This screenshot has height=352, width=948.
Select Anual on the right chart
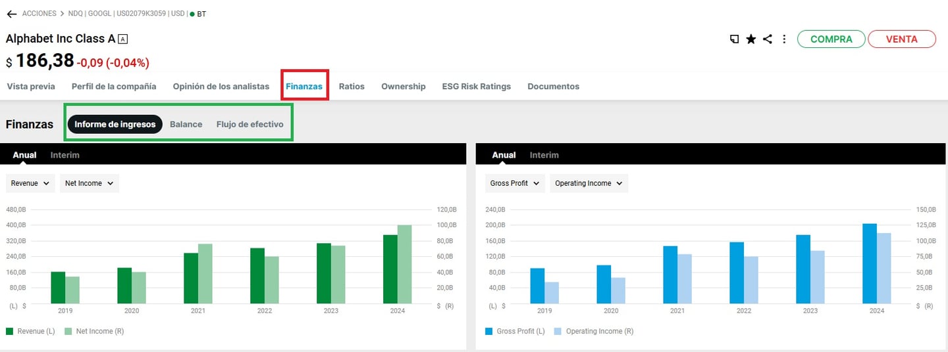[504, 155]
